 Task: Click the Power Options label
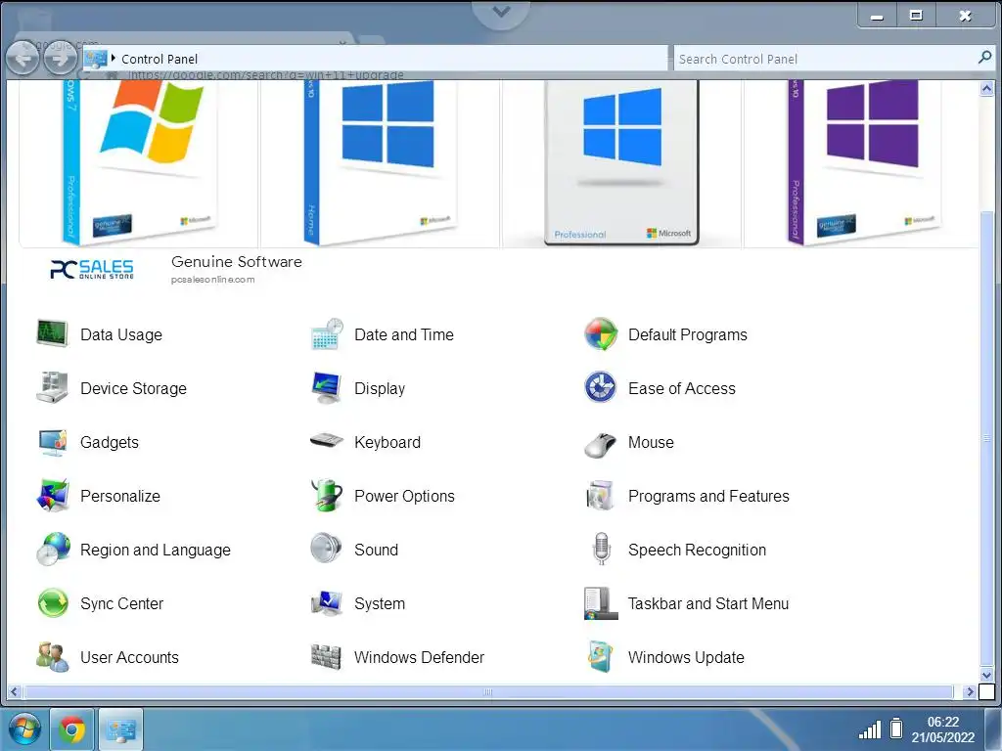point(404,496)
